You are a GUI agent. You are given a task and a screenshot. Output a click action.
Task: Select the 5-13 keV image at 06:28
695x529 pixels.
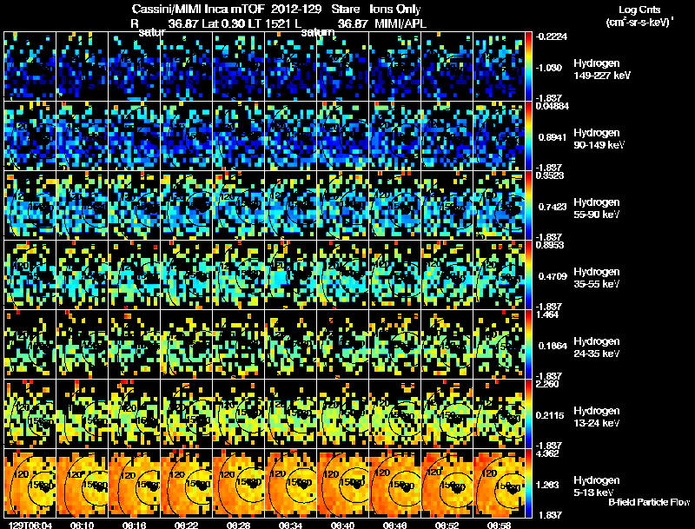coord(238,483)
